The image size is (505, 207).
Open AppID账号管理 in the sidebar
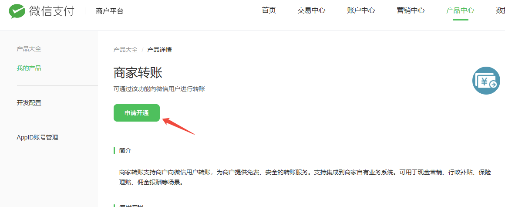(x=37, y=138)
